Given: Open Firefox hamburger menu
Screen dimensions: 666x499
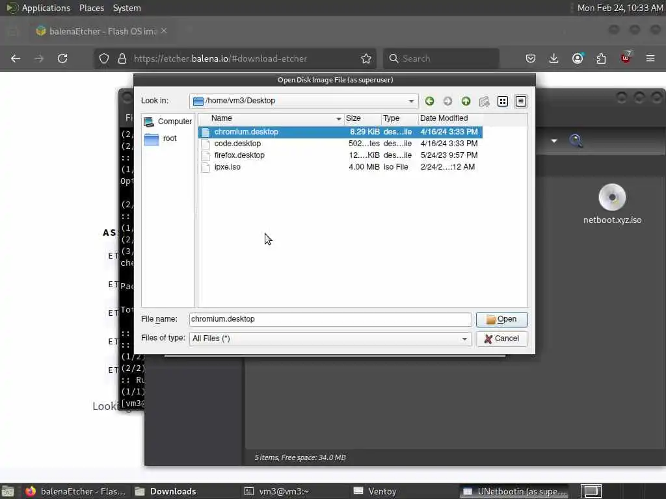Looking at the screenshot, I should 650,58.
